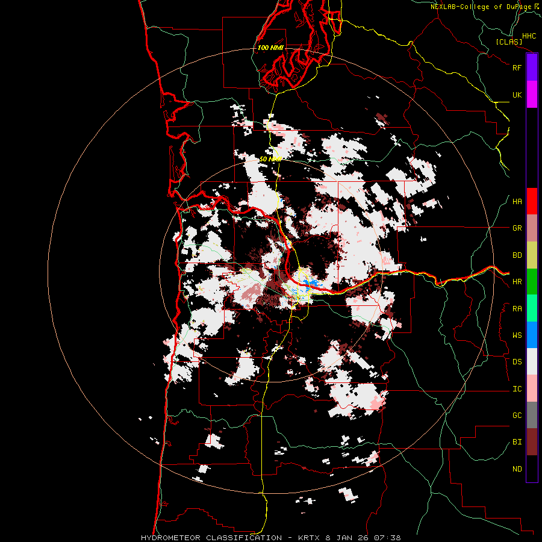542x542 pixels.
Task: Click the HHC product label
Action: click(x=529, y=36)
